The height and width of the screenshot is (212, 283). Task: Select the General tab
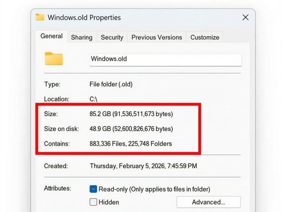click(52, 36)
